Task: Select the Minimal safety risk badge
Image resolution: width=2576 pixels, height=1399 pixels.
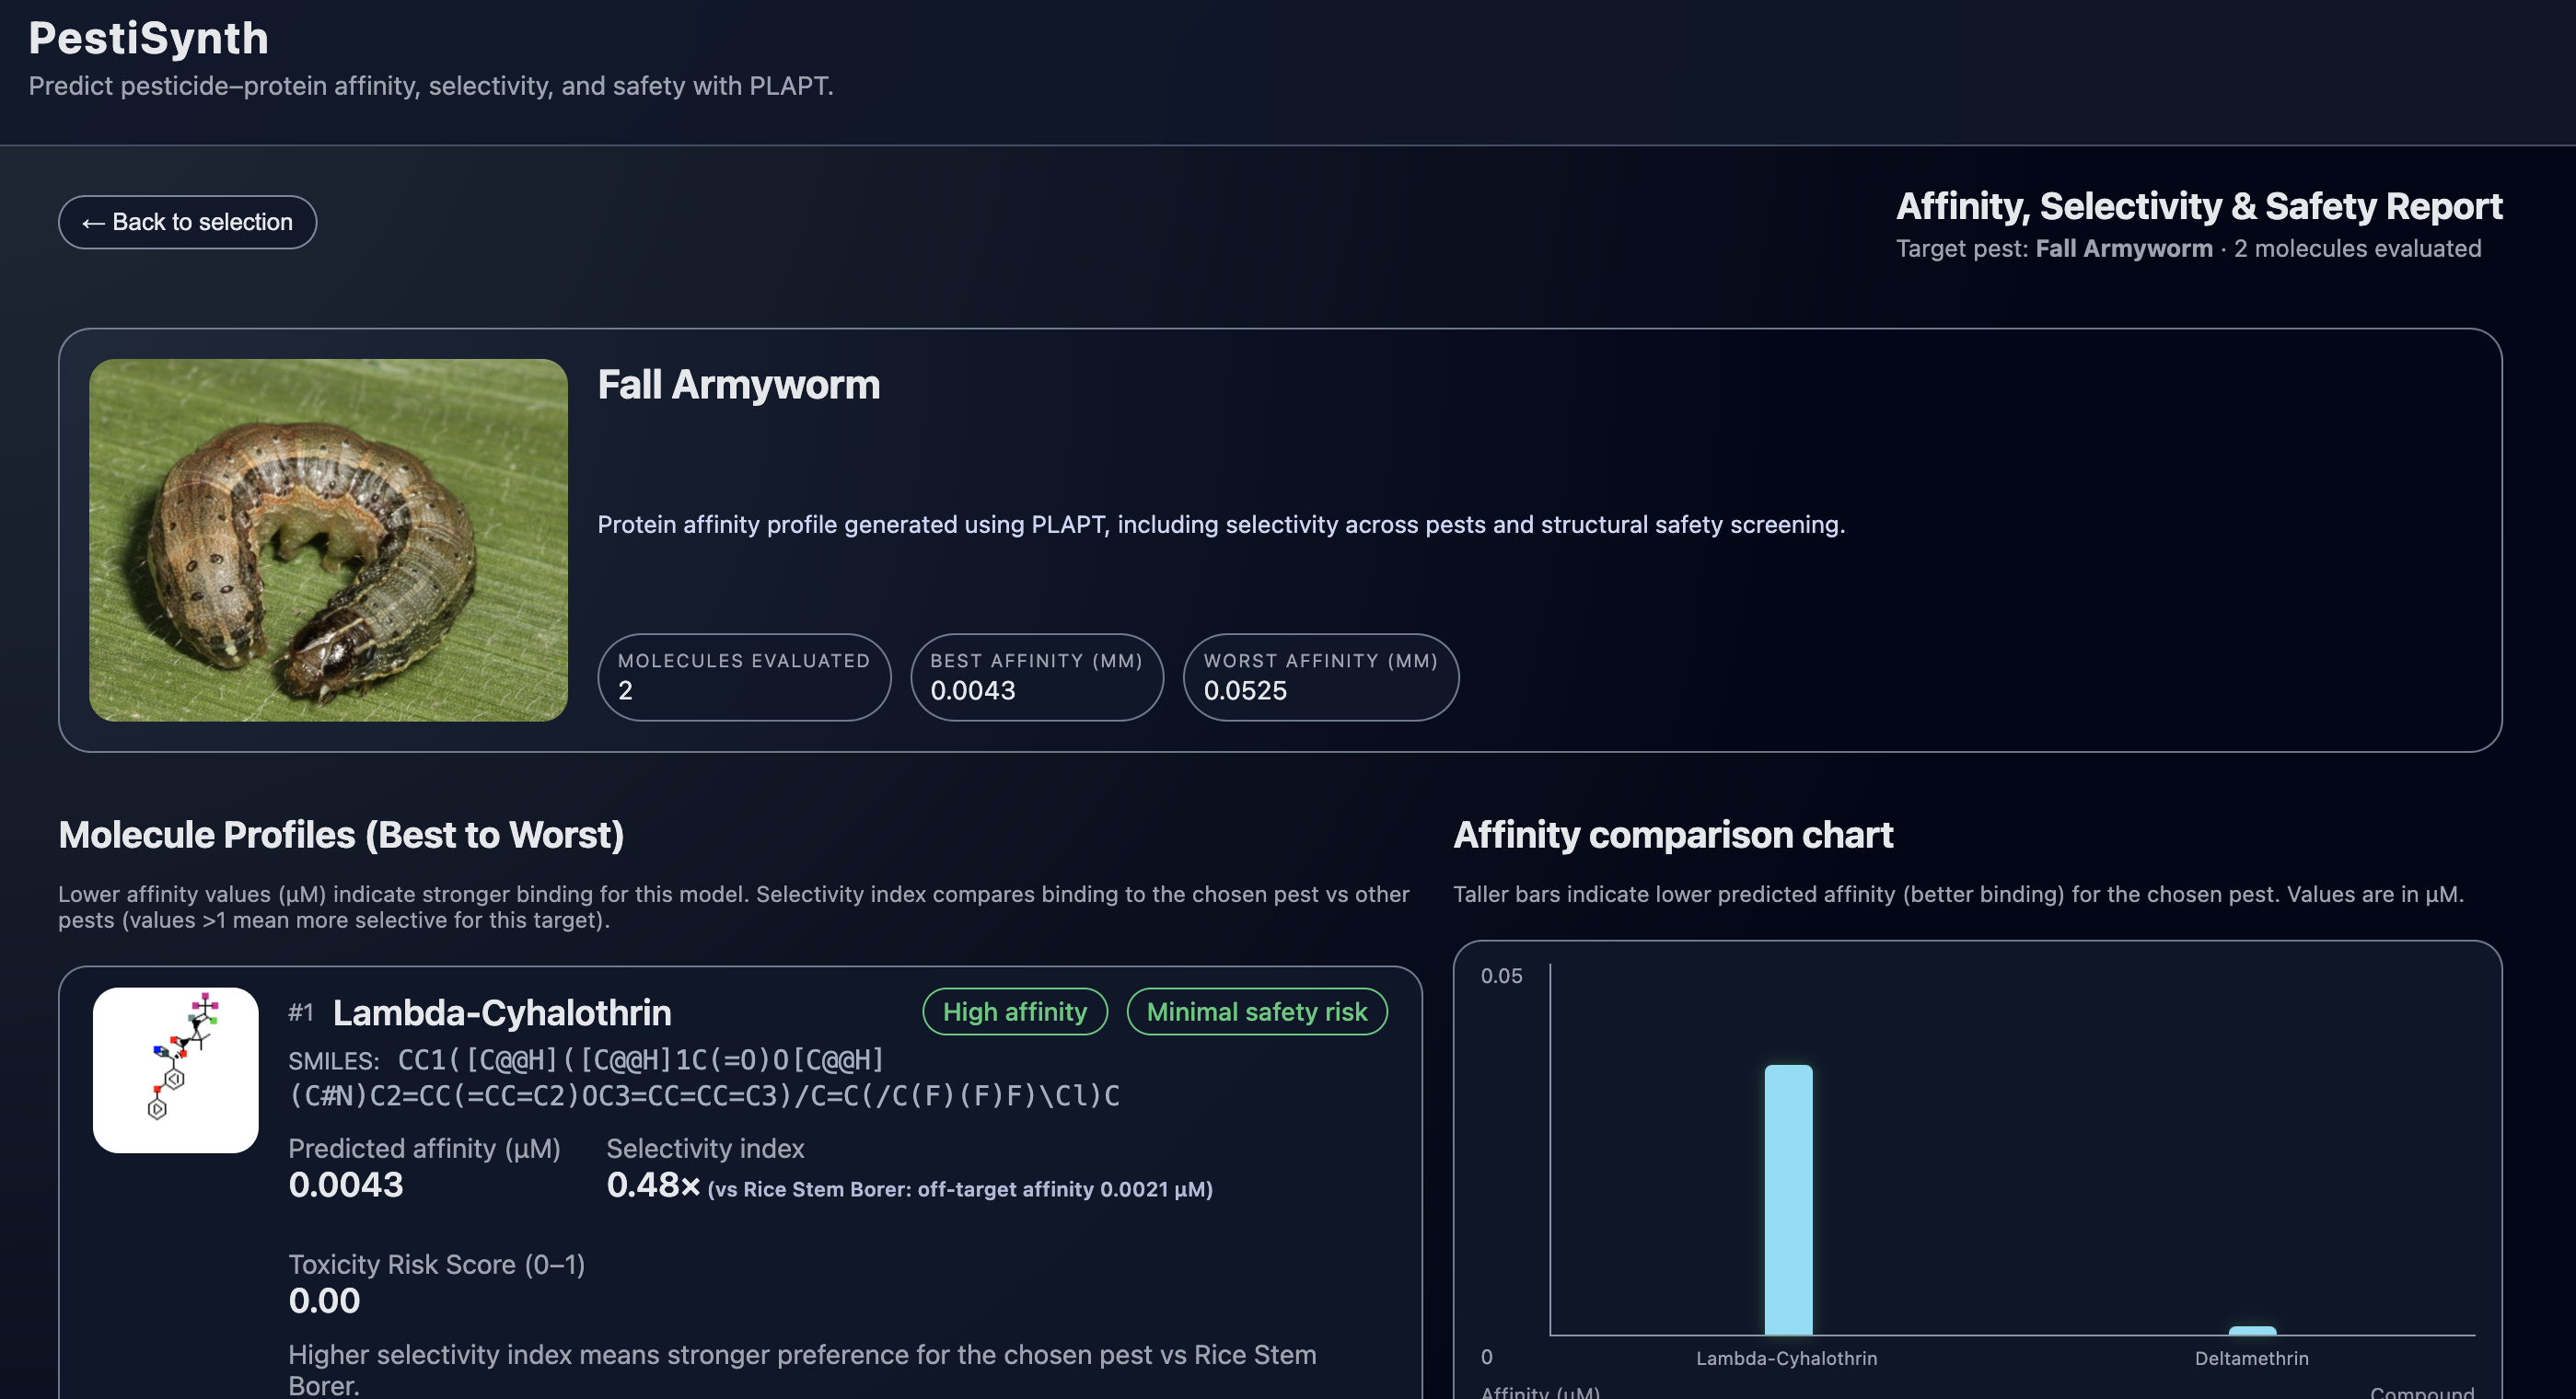Action: pyautogui.click(x=1256, y=1012)
